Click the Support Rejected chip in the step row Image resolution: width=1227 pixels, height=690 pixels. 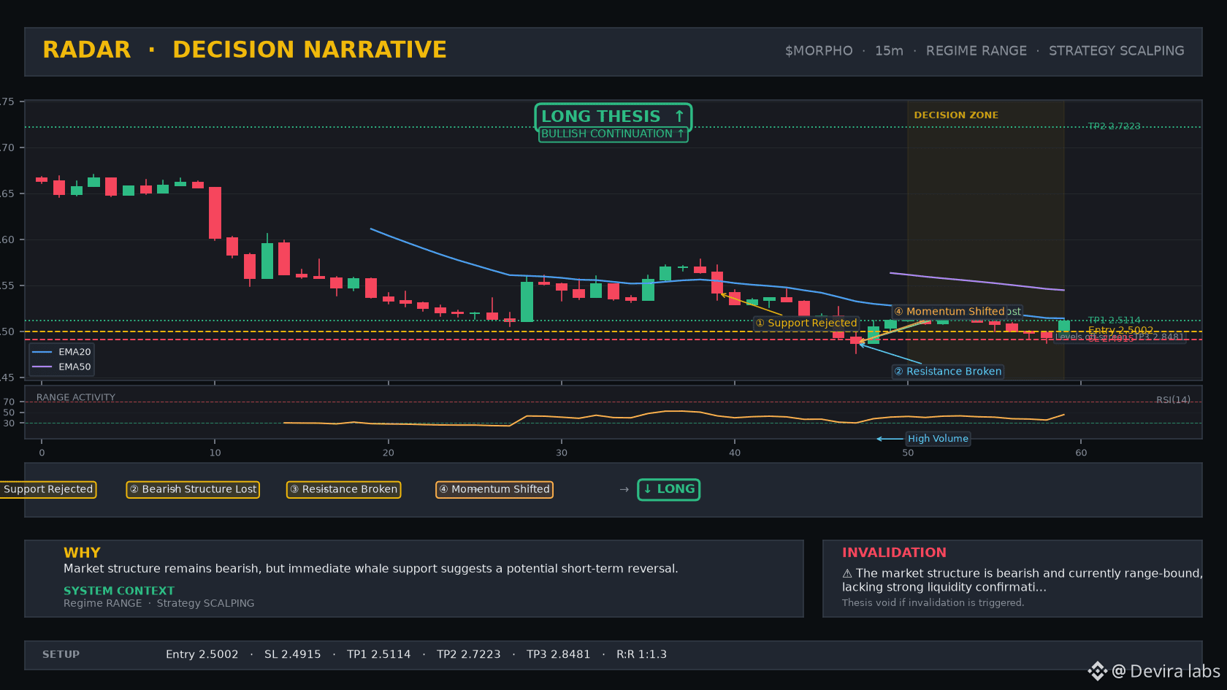coord(47,489)
